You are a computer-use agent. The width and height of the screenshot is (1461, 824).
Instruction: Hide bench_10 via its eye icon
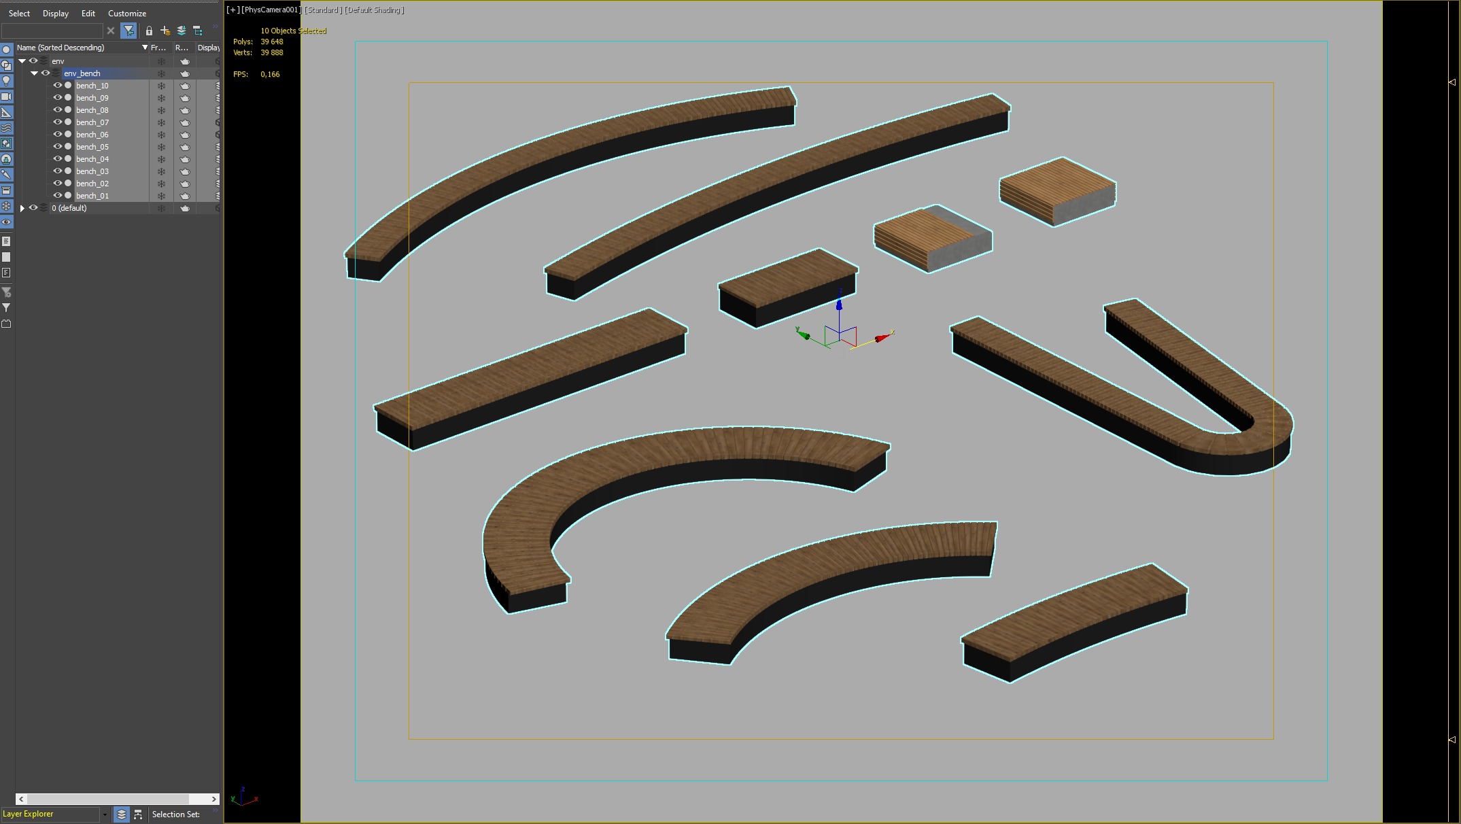click(57, 86)
